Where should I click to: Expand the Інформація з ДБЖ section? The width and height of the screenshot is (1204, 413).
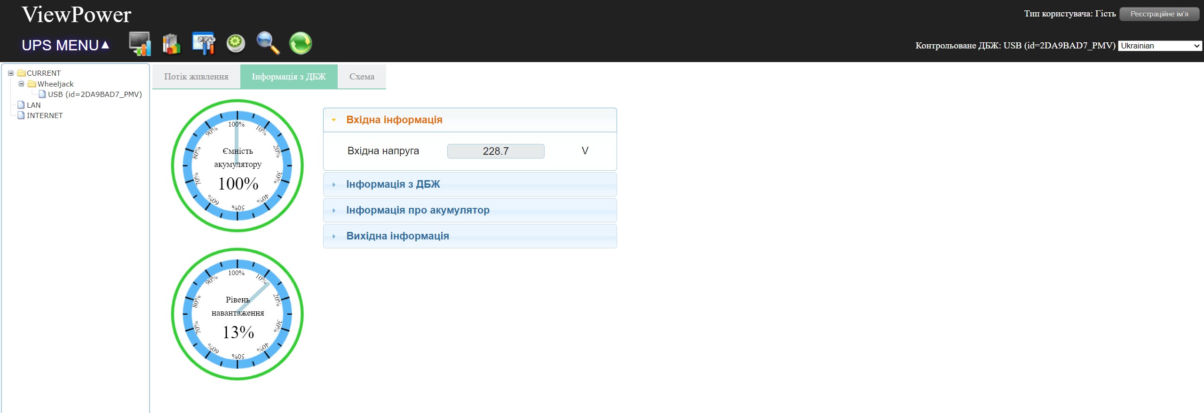(x=393, y=184)
